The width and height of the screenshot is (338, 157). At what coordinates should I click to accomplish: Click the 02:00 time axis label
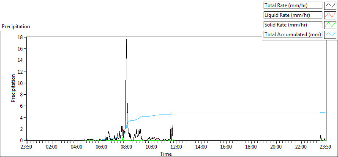coord(52,147)
